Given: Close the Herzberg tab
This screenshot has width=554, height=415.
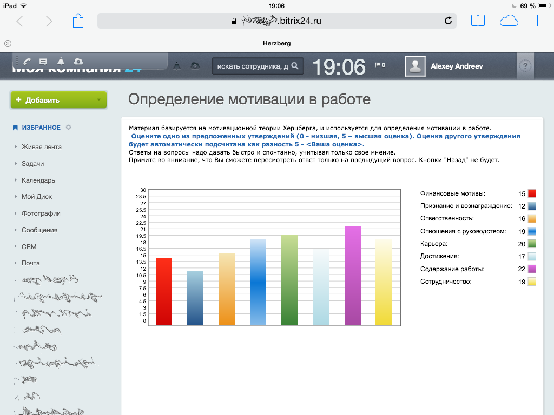Looking at the screenshot, I should [x=8, y=43].
